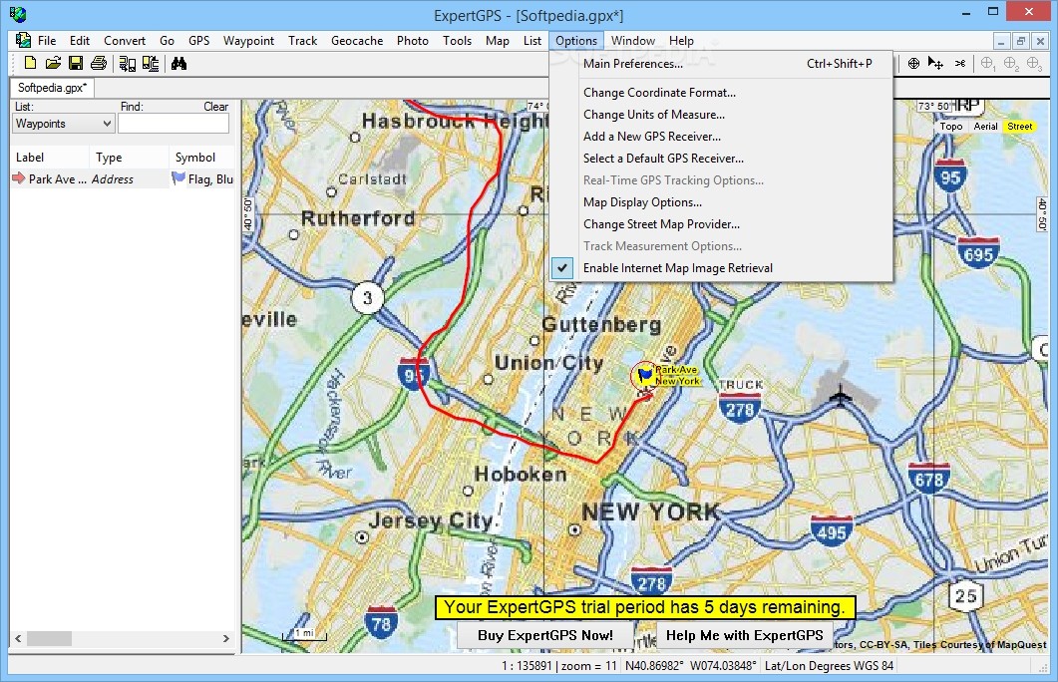This screenshot has height=682, width=1058.
Task: Click the ExpertGPS document icon in menu bar
Action: tap(23, 41)
